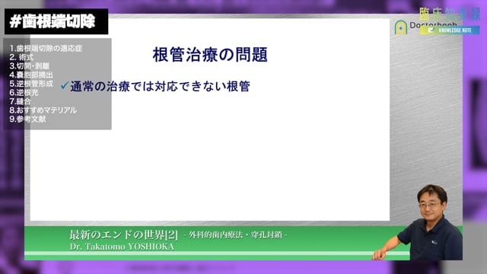Click the name Dr. Takatomo YOSHIOKA
The height and width of the screenshot is (274, 487).
click(x=122, y=247)
